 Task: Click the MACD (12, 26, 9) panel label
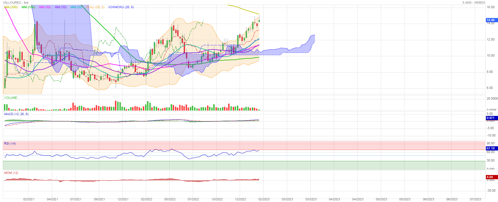pos(16,114)
